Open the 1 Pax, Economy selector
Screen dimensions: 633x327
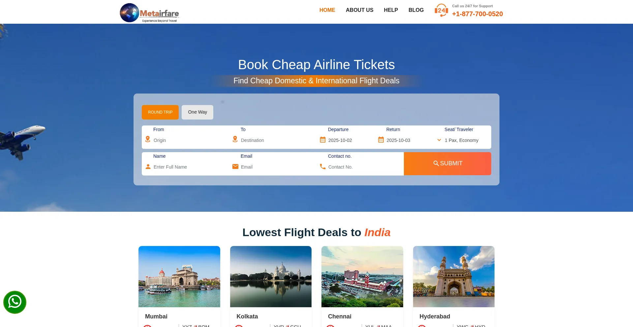coord(462,140)
